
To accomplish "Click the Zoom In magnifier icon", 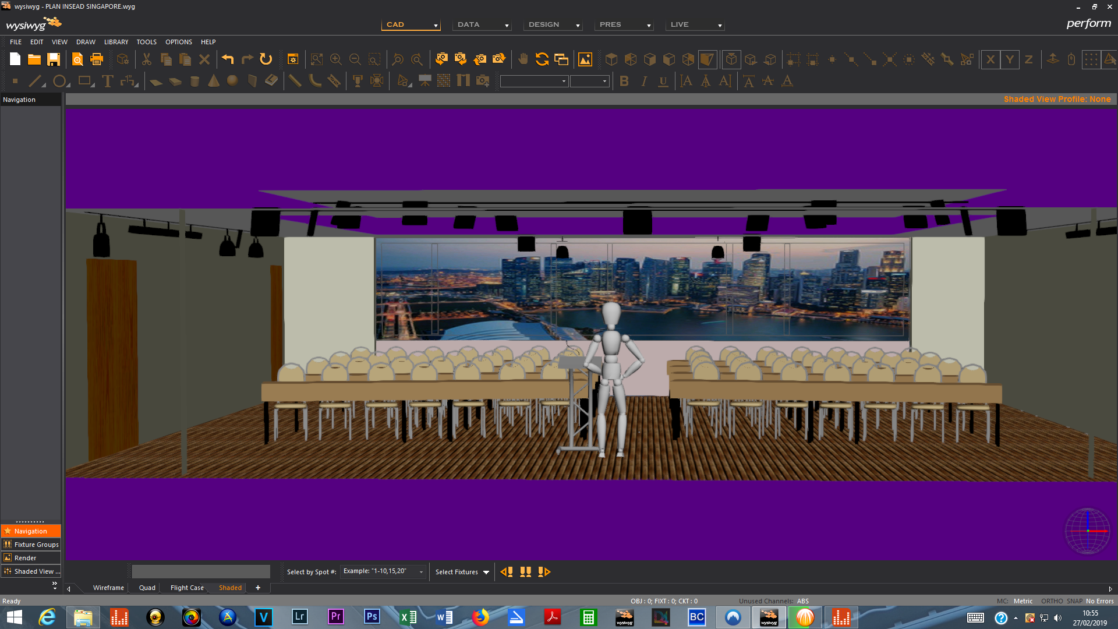I will point(336,59).
